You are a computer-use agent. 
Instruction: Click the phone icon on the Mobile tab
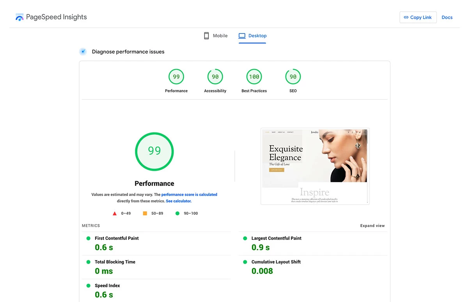coord(206,35)
